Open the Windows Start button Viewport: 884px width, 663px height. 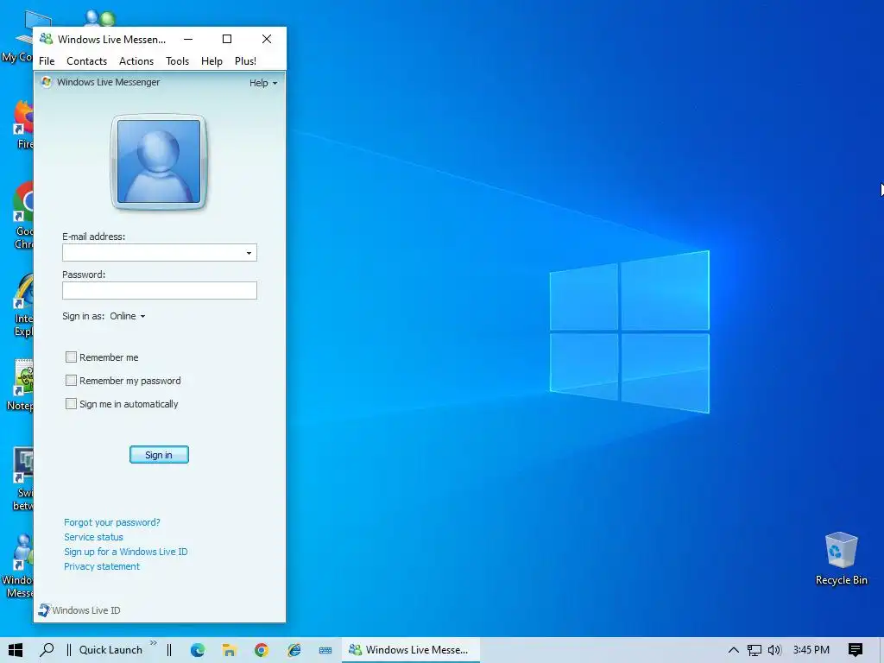pos(16,650)
